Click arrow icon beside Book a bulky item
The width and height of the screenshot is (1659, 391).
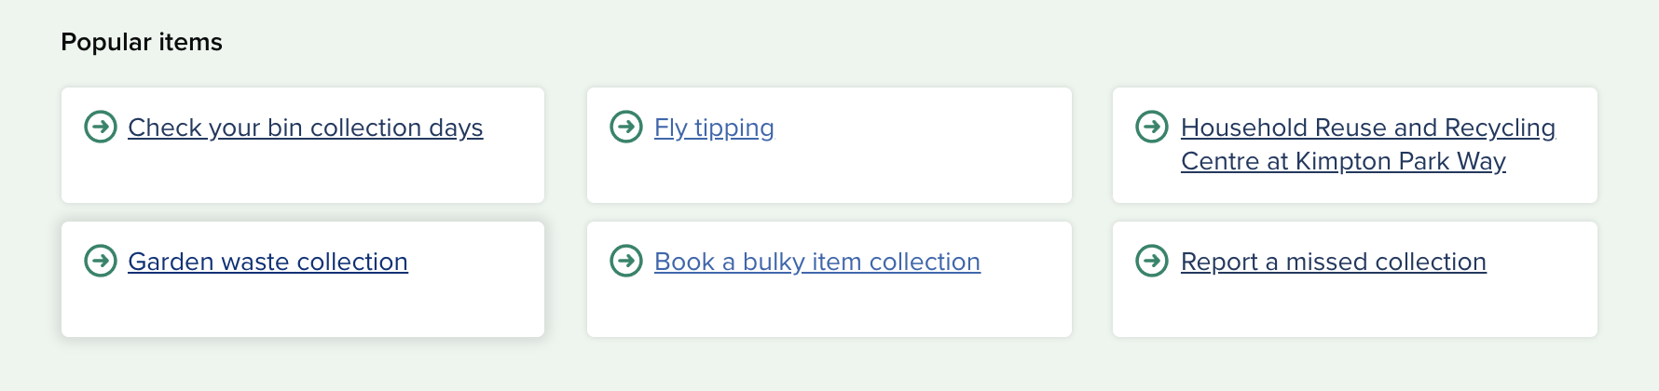(626, 260)
